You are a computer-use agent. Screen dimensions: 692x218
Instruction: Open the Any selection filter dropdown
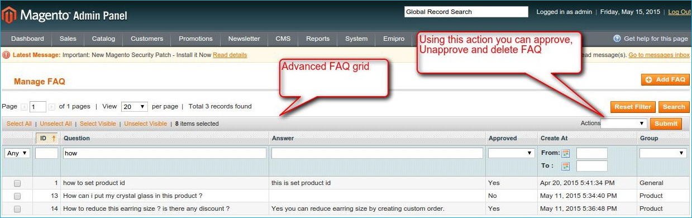point(17,153)
